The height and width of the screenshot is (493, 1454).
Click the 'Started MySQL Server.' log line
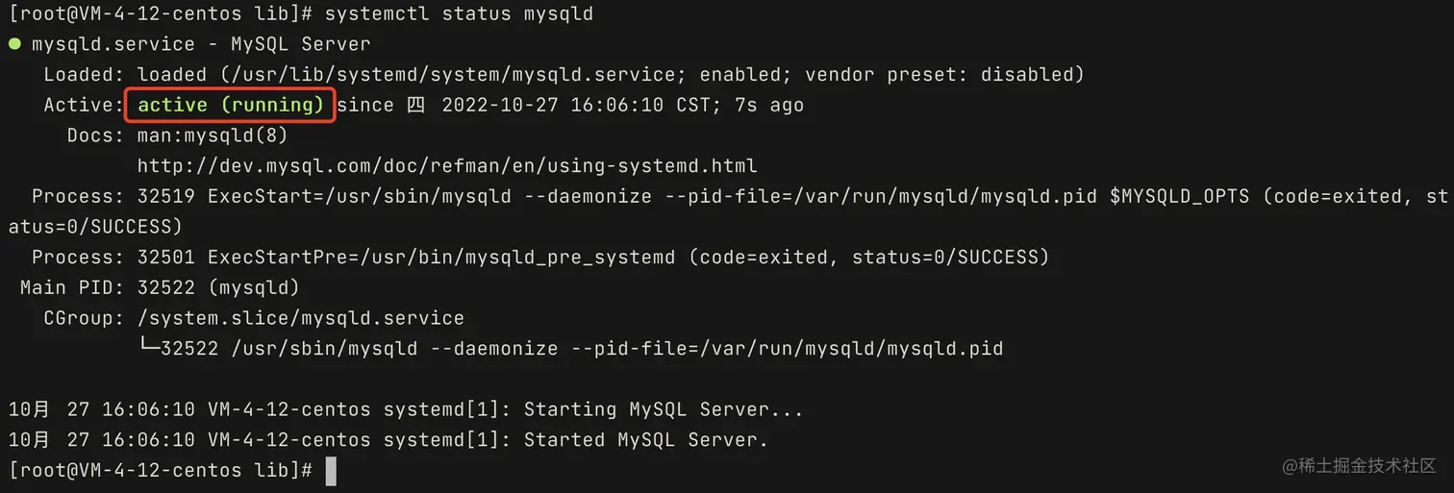645,440
